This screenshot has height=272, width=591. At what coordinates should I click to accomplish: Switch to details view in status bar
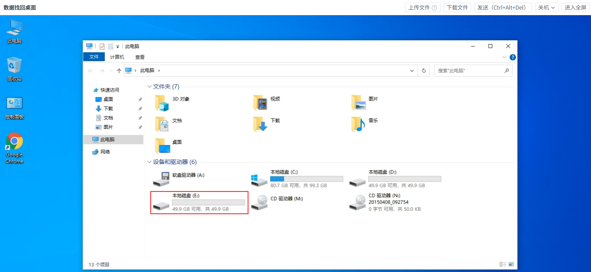pos(503,264)
